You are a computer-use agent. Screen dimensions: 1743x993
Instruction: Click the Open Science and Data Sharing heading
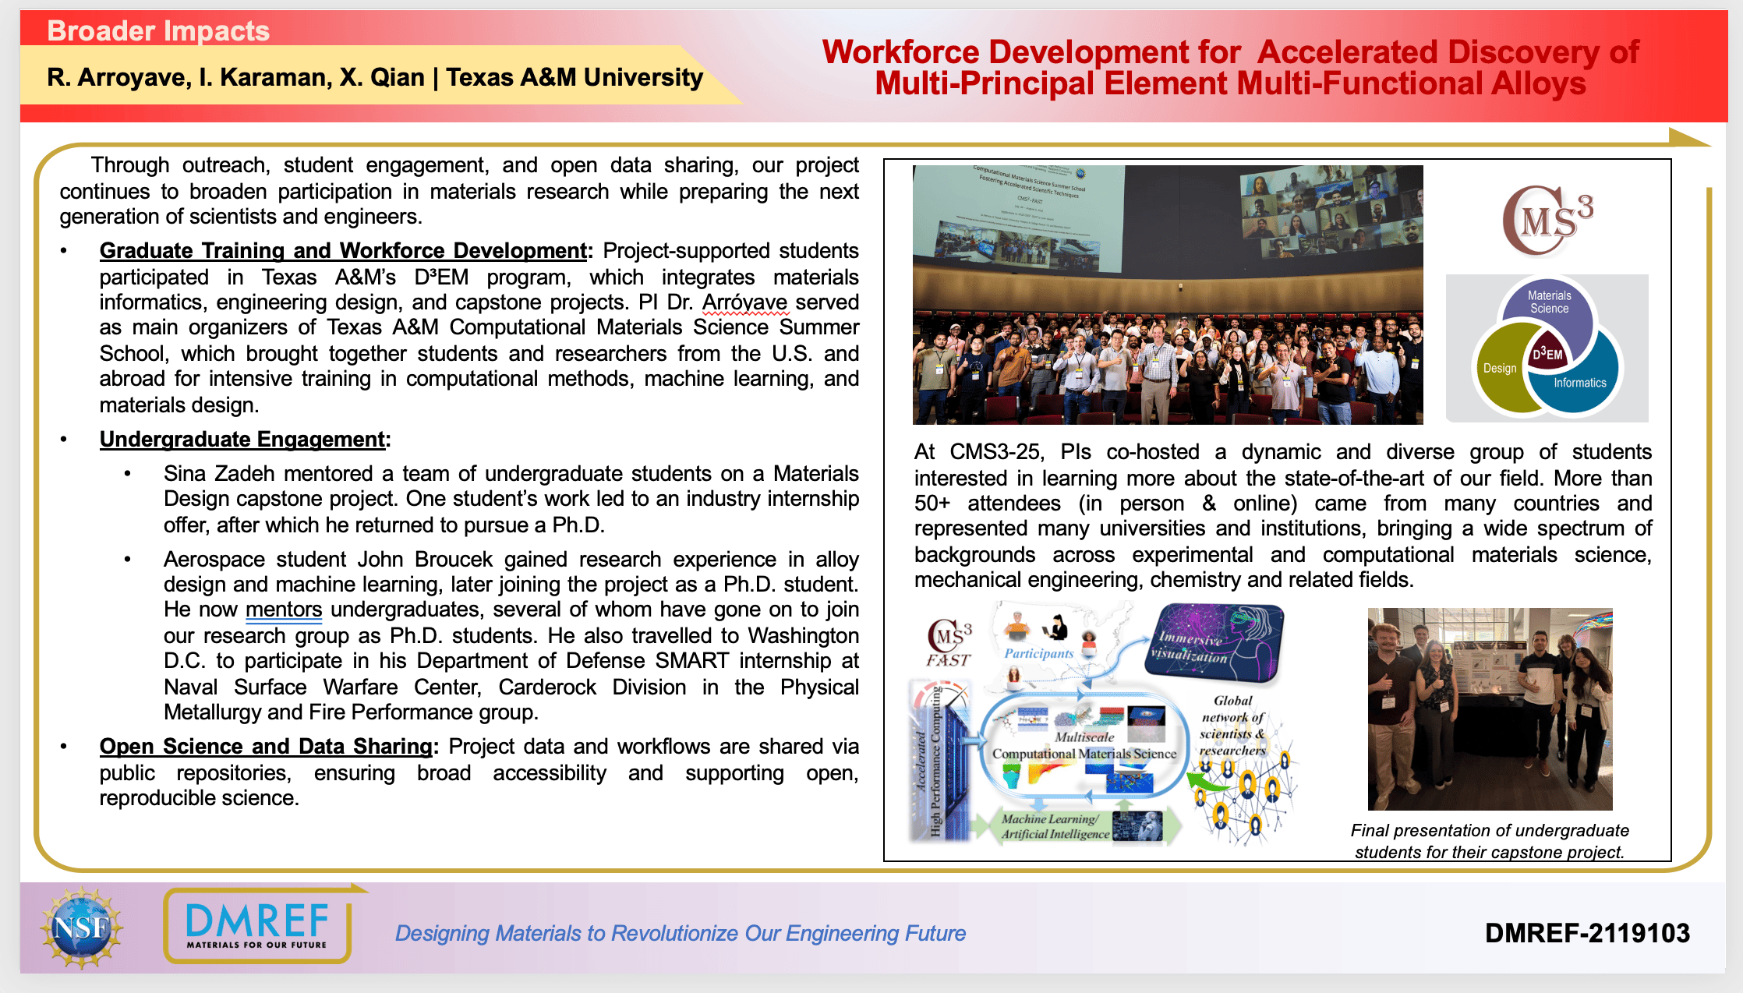(x=265, y=747)
